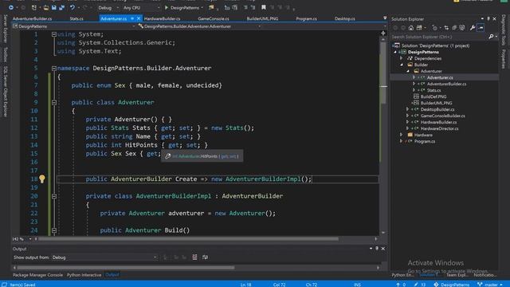510x287 pixels.
Task: Select Program.cs in Solution Explorer
Action: [425, 141]
